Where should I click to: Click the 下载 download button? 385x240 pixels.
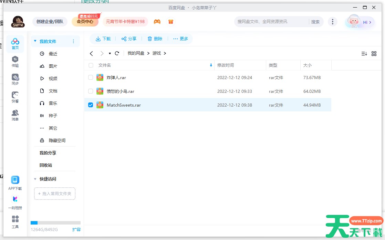tap(103, 39)
